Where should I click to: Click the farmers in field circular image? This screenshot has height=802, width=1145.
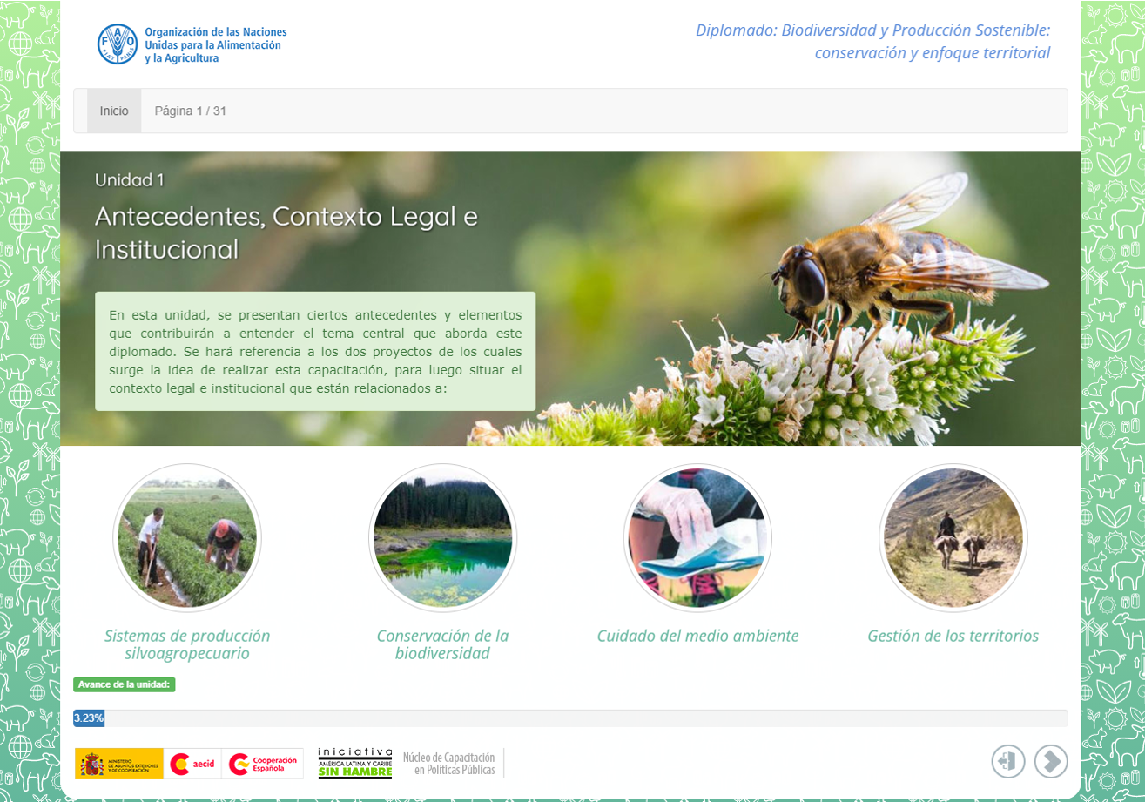pos(187,537)
